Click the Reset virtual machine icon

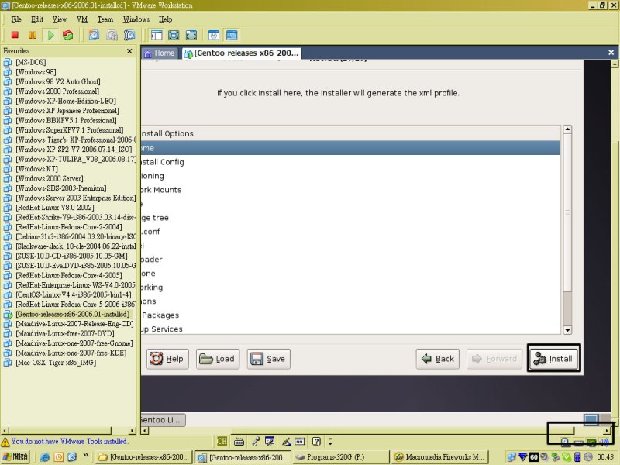point(68,35)
